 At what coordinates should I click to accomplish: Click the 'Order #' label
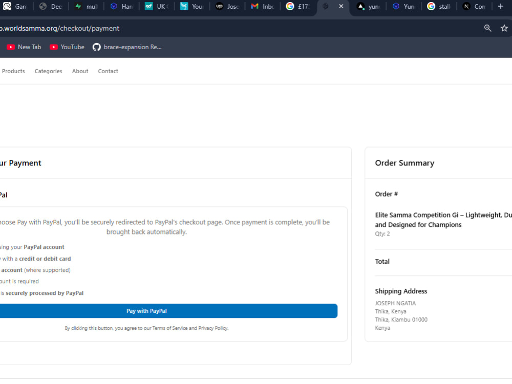[x=386, y=194]
